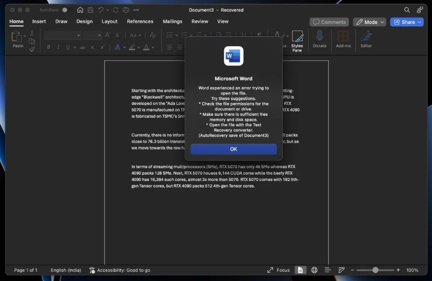This screenshot has width=432, height=281.
Task: Click the text highlight color pen
Action: (x=132, y=47)
